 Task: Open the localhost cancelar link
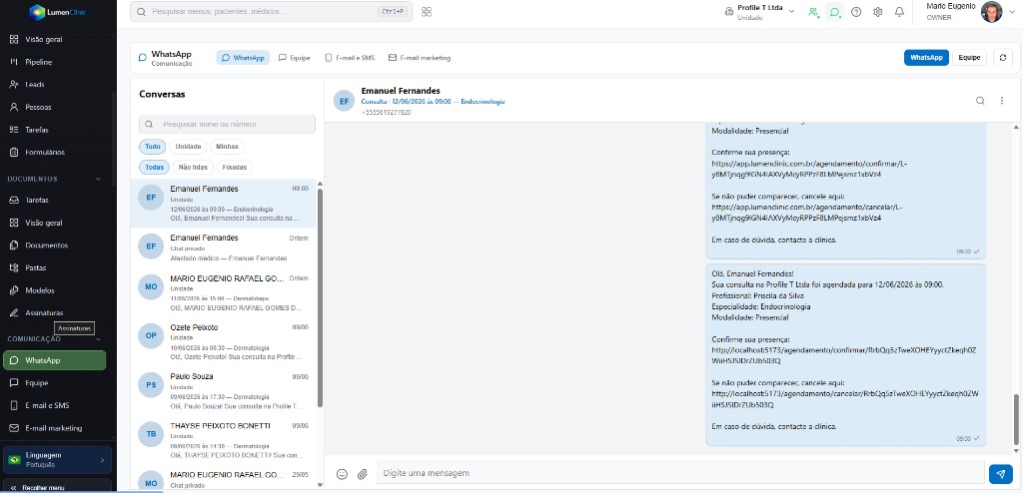(x=845, y=399)
